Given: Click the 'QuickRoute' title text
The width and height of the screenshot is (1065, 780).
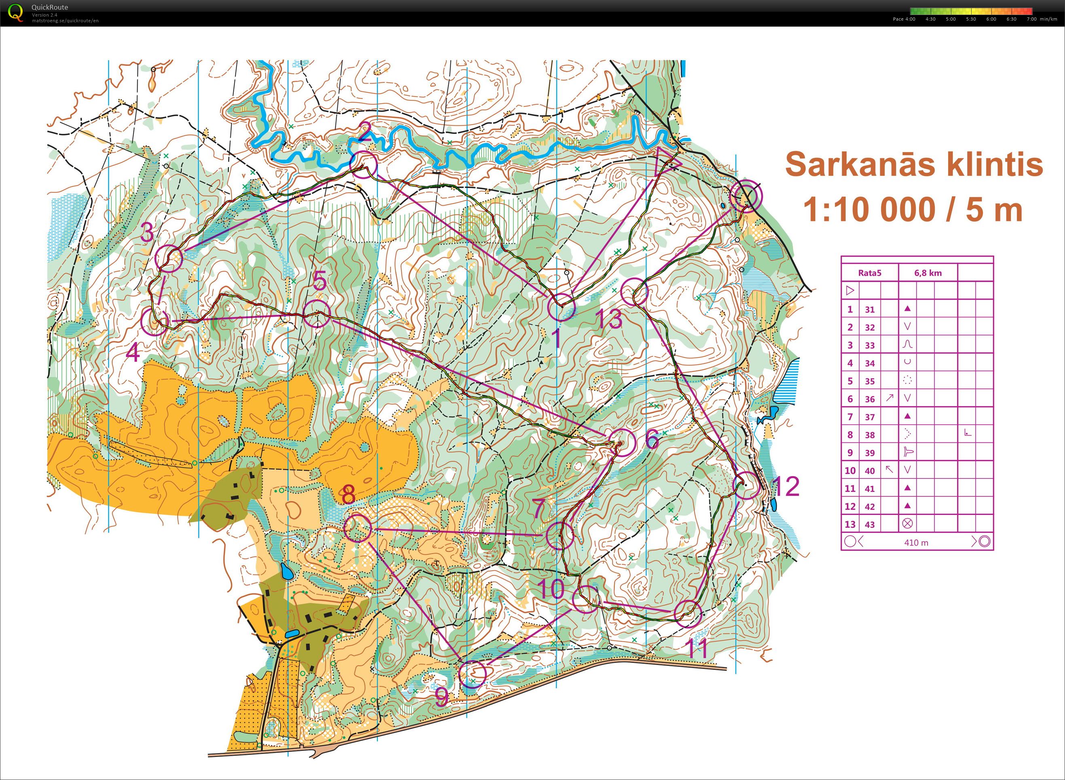Looking at the screenshot, I should coord(49,7).
